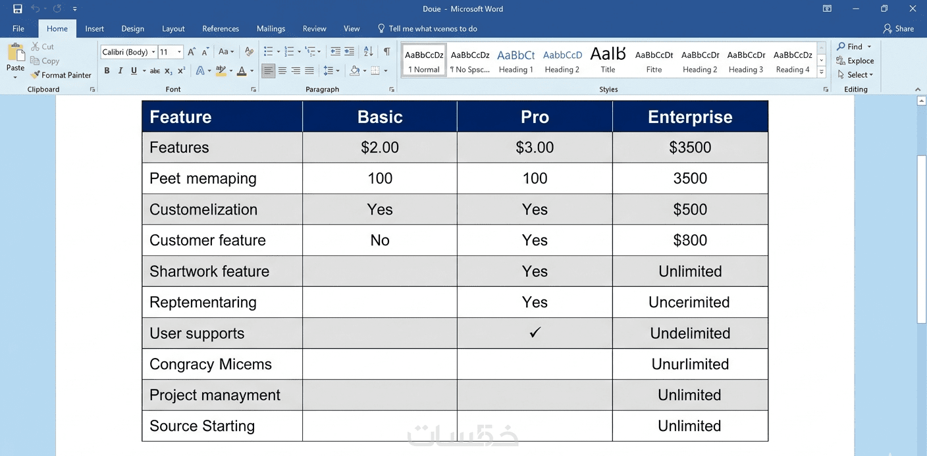Toggle Italic formatting
The height and width of the screenshot is (456, 927).
(120, 71)
